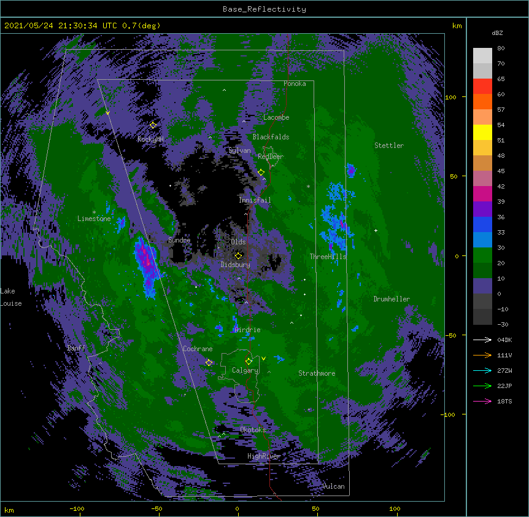Click the HighRiver label

tap(264, 456)
